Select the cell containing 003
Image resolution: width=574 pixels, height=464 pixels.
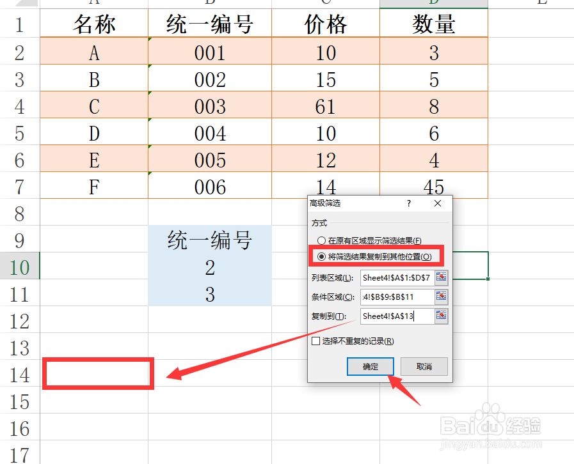tap(210, 105)
